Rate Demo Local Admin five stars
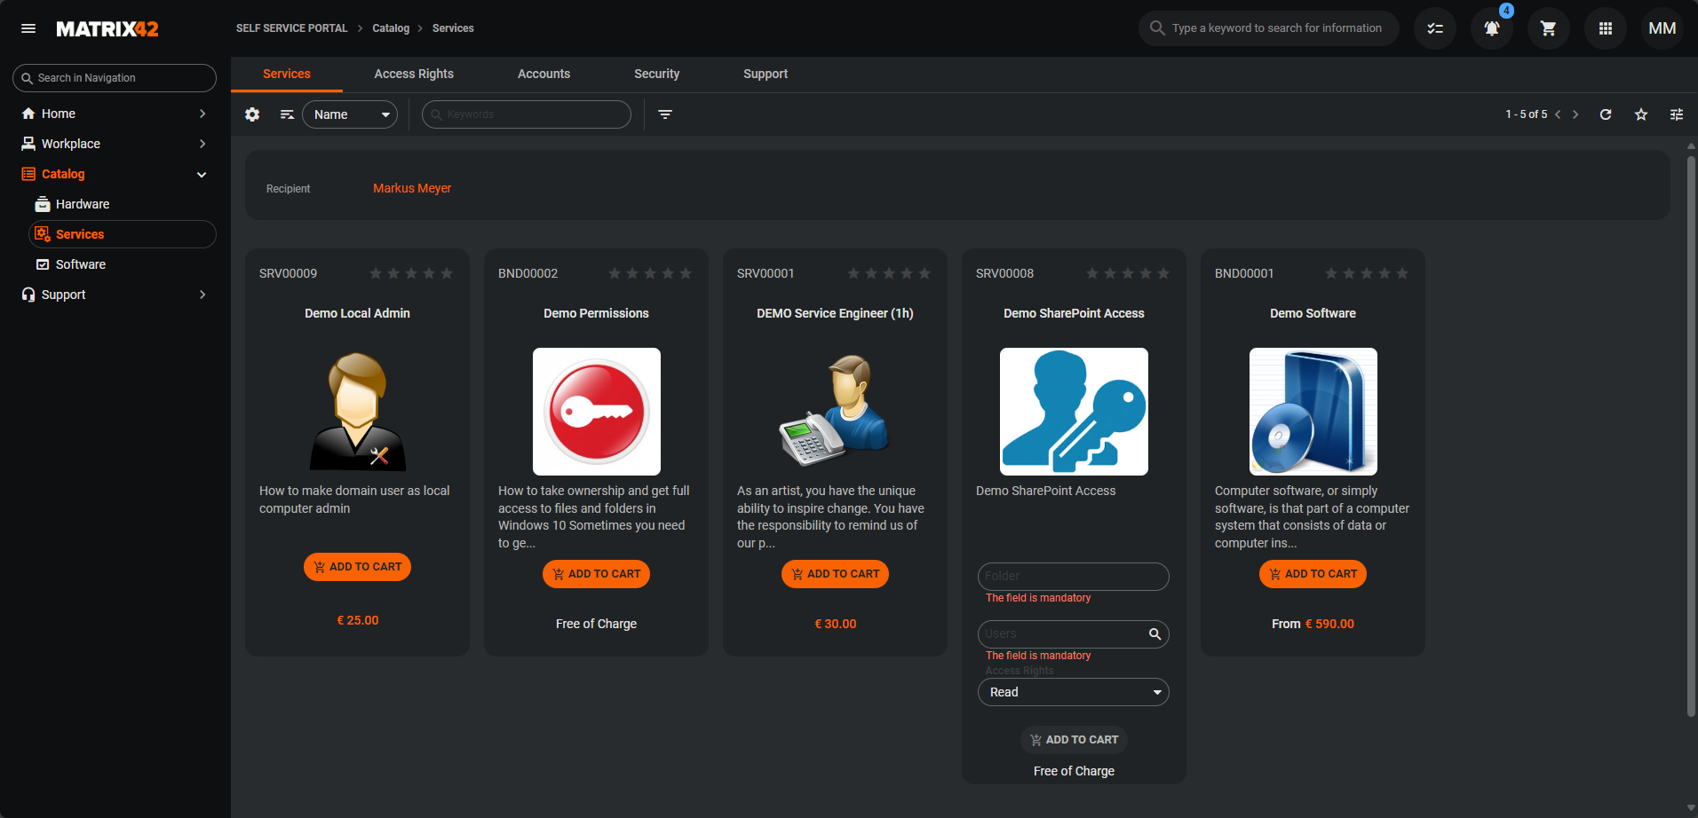 [x=447, y=273]
